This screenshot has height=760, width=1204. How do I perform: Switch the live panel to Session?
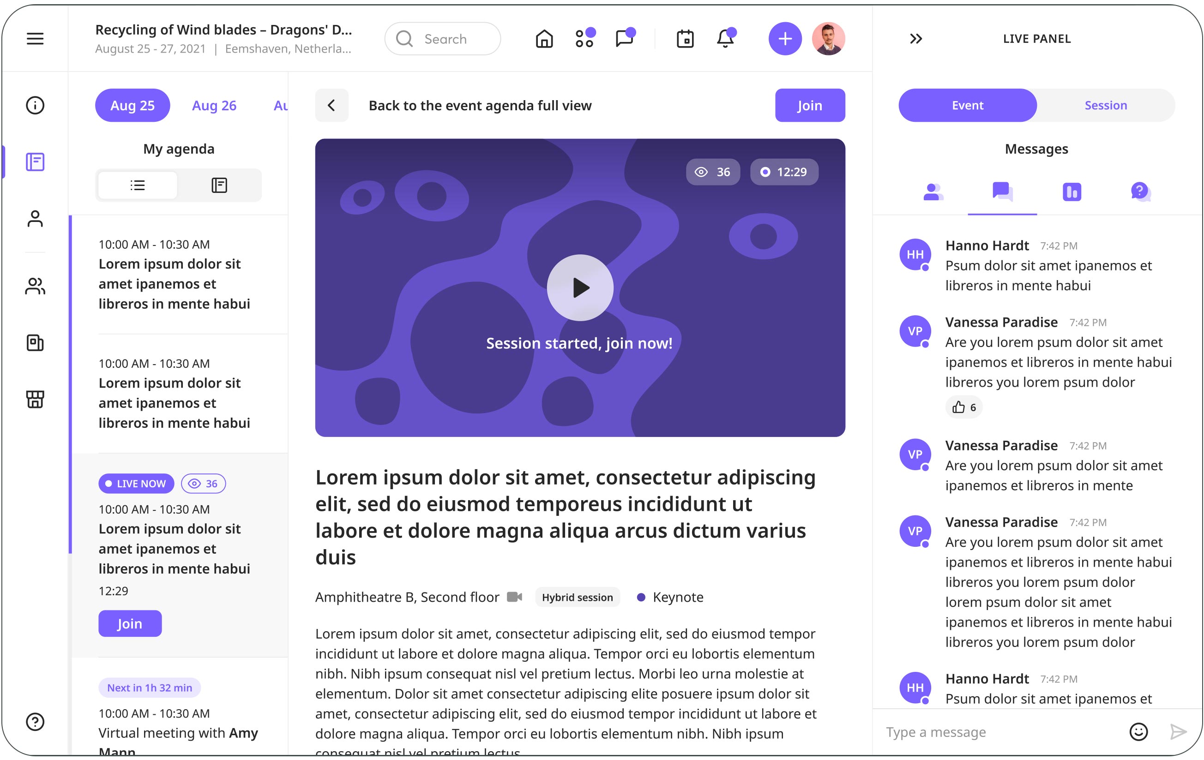(1106, 105)
